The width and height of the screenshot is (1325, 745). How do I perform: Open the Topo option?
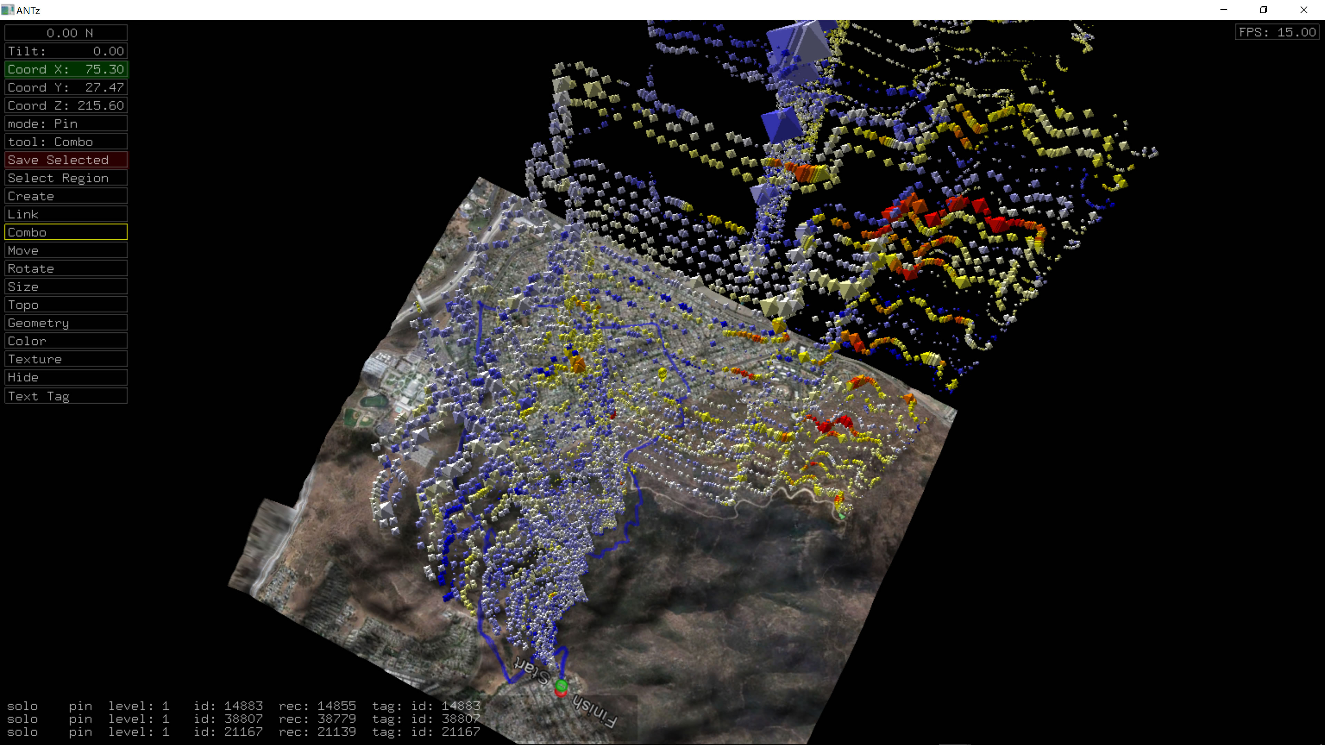coord(66,305)
